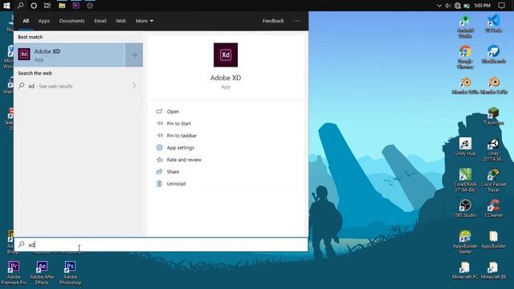The image size is (514, 289).
Task: Open App settings for Adobe XD
Action: 180,148
